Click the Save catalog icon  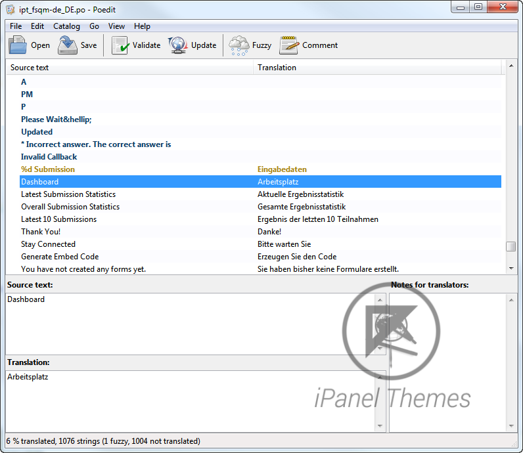click(x=68, y=45)
